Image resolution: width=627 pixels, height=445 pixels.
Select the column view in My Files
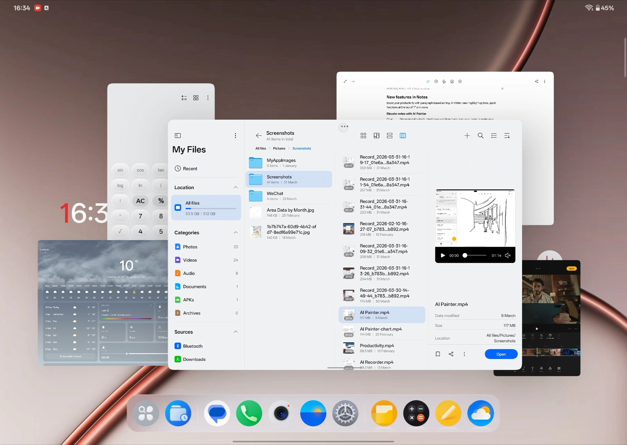point(403,136)
